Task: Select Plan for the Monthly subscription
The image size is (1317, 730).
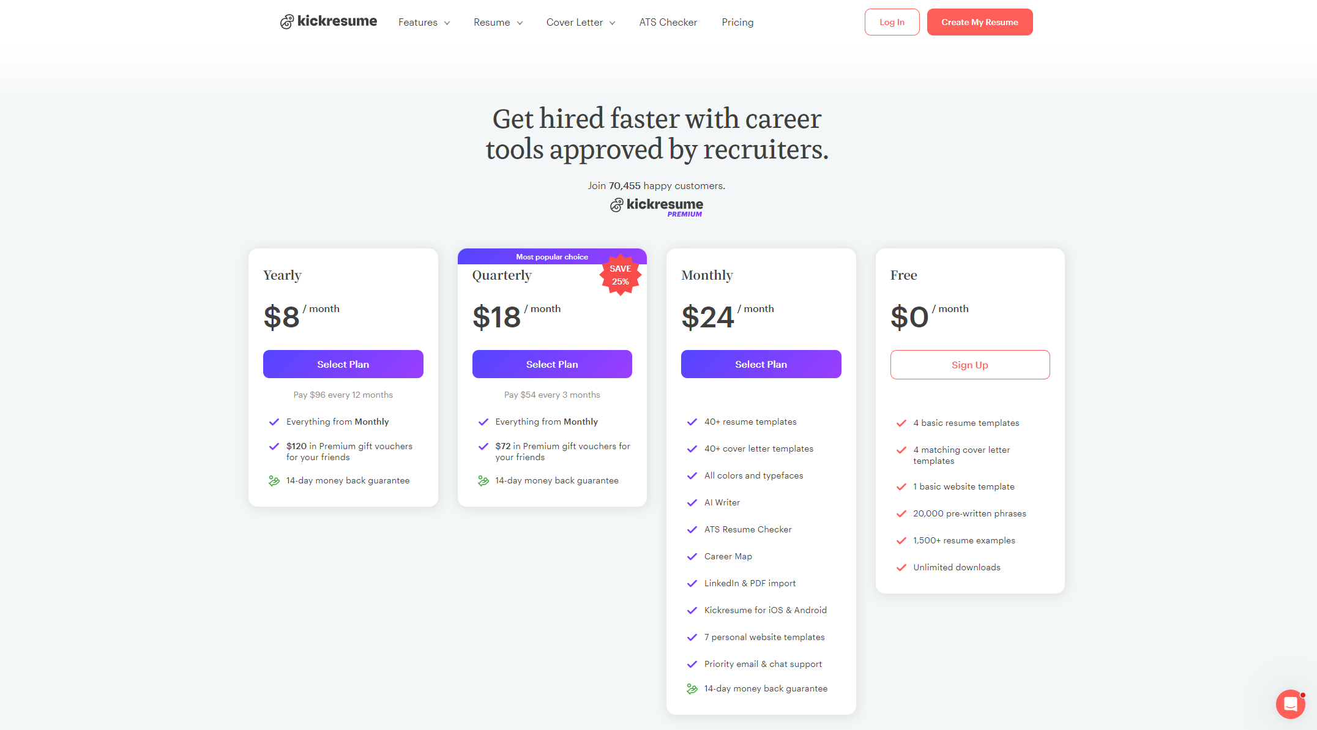Action: (x=761, y=364)
